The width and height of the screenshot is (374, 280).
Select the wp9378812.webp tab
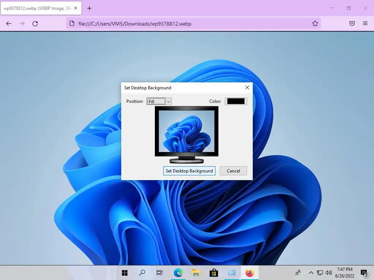(41, 8)
